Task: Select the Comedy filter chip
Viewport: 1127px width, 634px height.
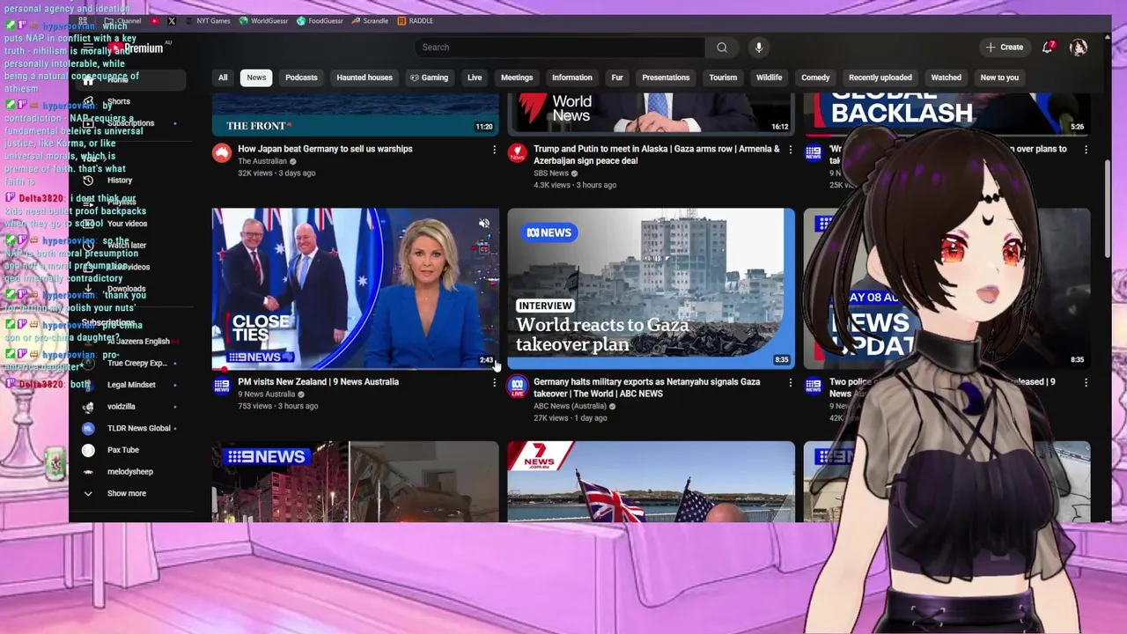Action: click(815, 77)
